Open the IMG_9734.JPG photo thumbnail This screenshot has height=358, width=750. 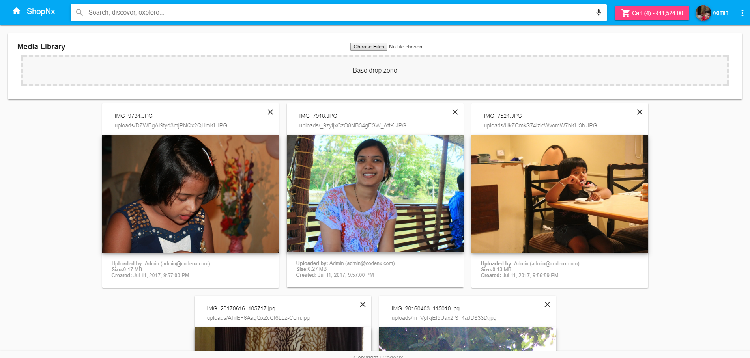pyautogui.click(x=191, y=194)
